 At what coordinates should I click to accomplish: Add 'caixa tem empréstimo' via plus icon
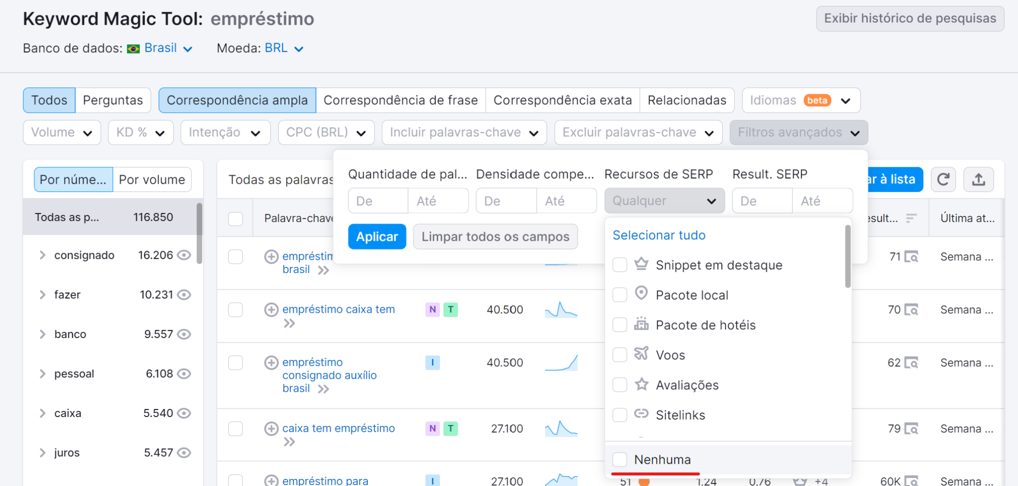point(271,429)
